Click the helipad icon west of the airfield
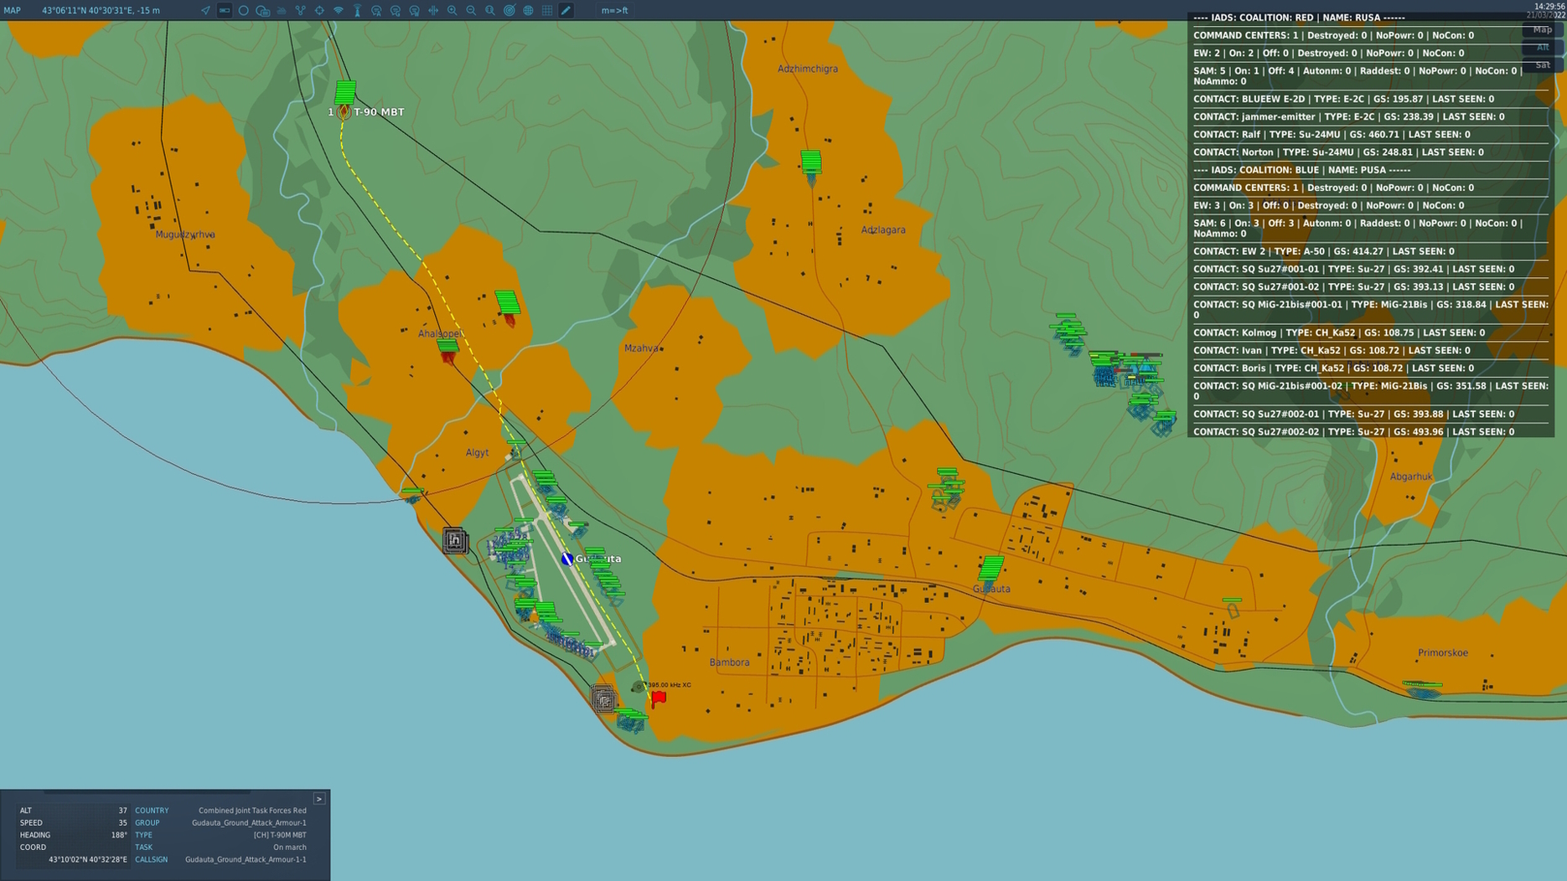The image size is (1567, 881). [x=455, y=540]
